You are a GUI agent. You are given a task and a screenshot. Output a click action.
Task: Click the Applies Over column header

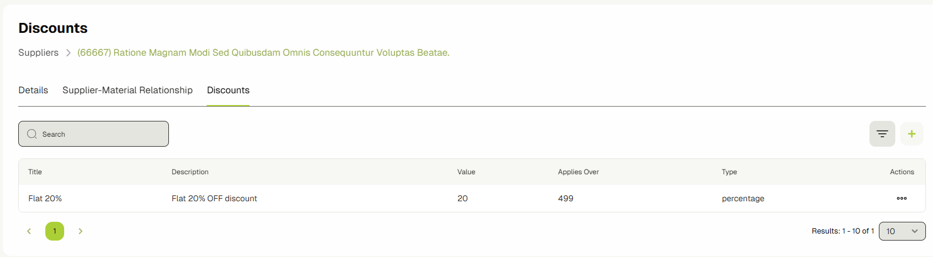pyautogui.click(x=578, y=172)
